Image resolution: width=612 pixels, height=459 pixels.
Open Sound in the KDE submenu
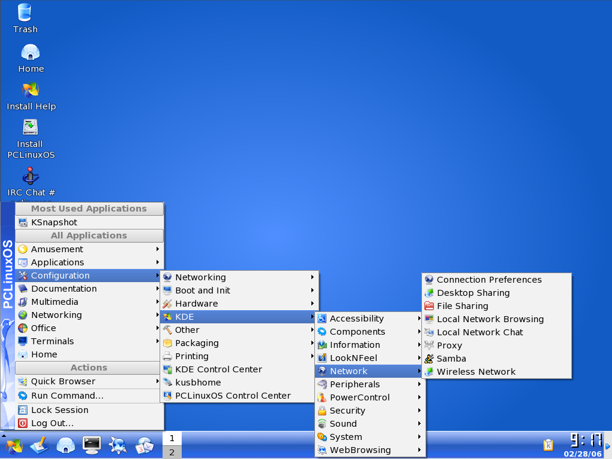(x=369, y=424)
